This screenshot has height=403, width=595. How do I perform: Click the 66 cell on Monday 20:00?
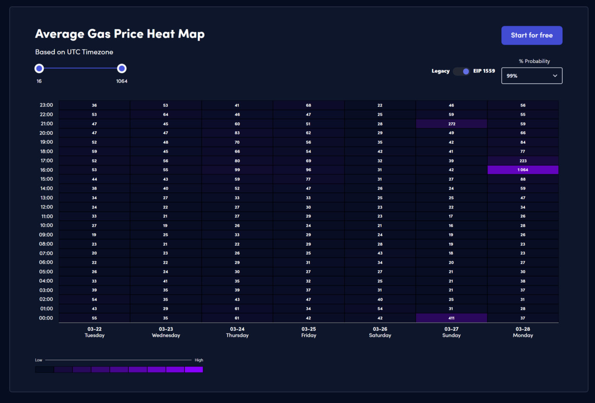pos(523,133)
